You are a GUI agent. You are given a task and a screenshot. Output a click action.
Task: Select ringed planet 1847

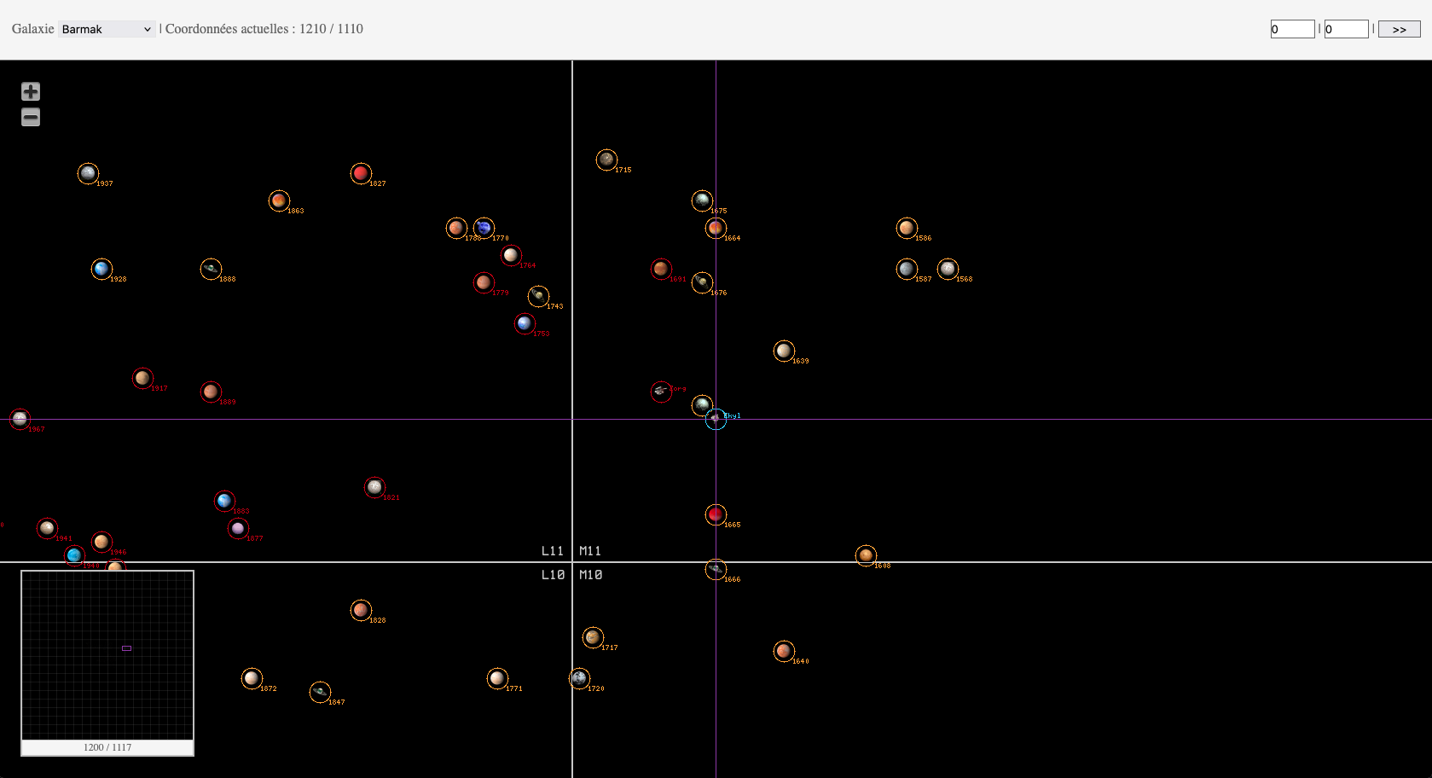pyautogui.click(x=320, y=692)
